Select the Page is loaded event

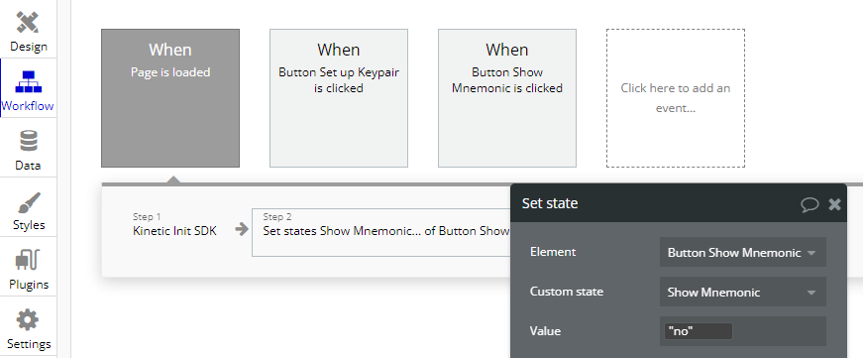click(x=170, y=98)
